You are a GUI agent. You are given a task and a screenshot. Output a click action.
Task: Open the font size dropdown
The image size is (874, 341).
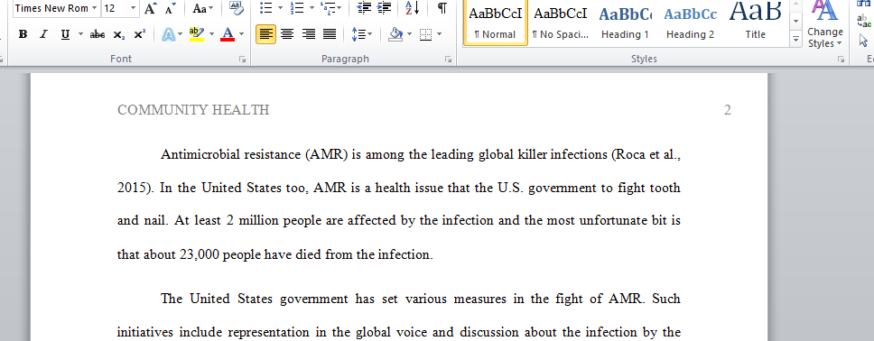[x=133, y=8]
